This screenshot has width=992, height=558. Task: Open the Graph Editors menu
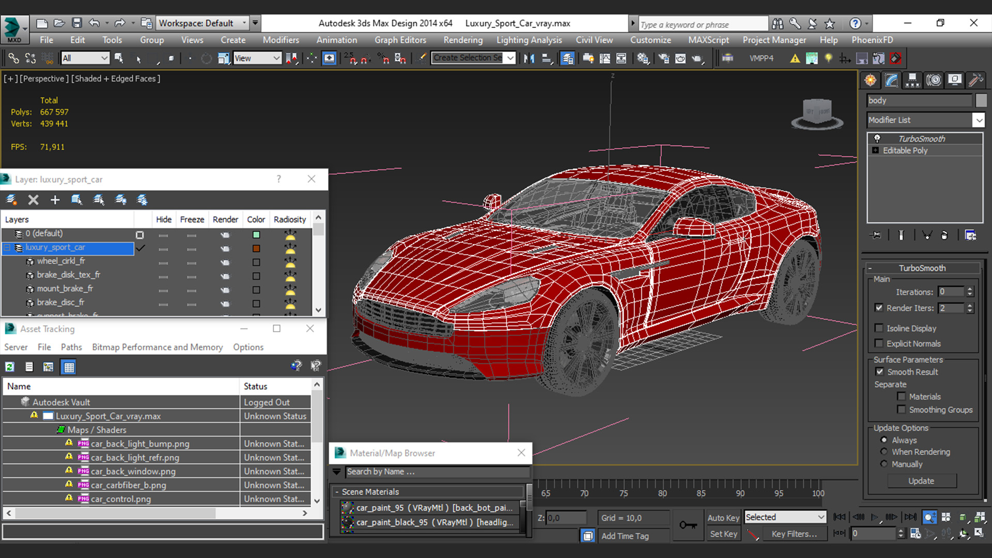point(400,40)
